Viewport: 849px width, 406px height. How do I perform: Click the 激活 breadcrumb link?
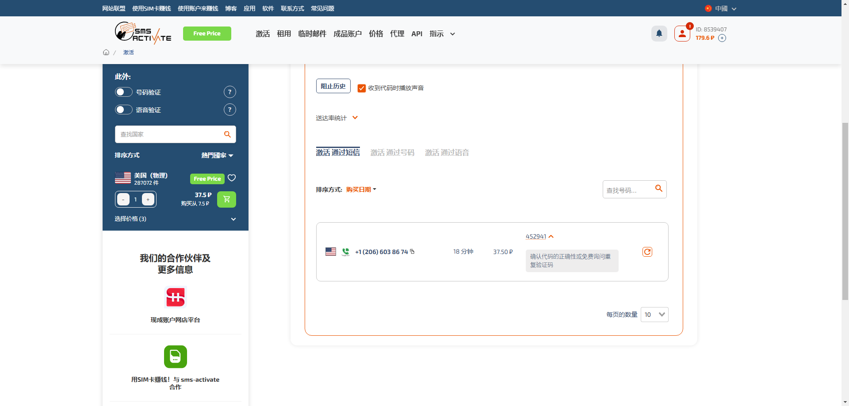[128, 52]
